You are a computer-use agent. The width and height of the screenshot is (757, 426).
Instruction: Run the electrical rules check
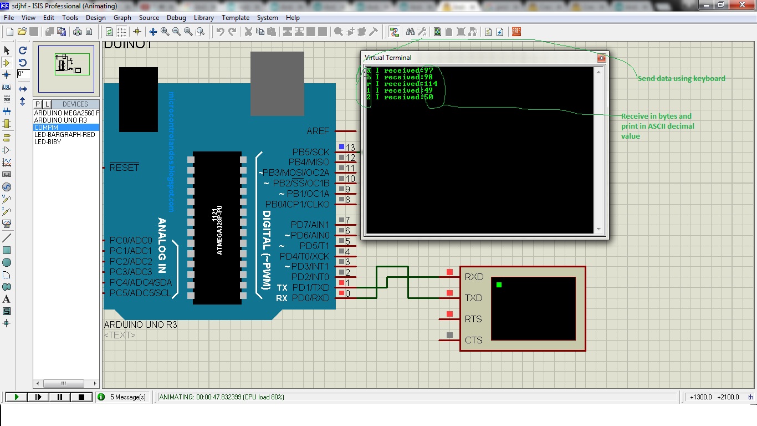click(x=500, y=32)
